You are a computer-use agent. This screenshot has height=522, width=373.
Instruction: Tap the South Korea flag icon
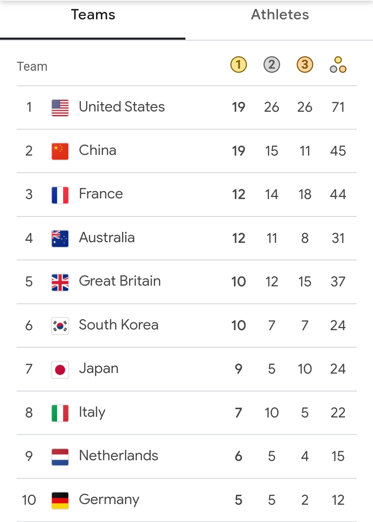point(60,326)
